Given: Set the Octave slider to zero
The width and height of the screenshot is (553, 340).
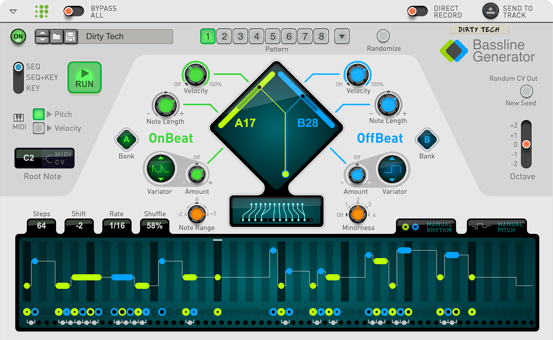Looking at the screenshot, I should [526, 145].
